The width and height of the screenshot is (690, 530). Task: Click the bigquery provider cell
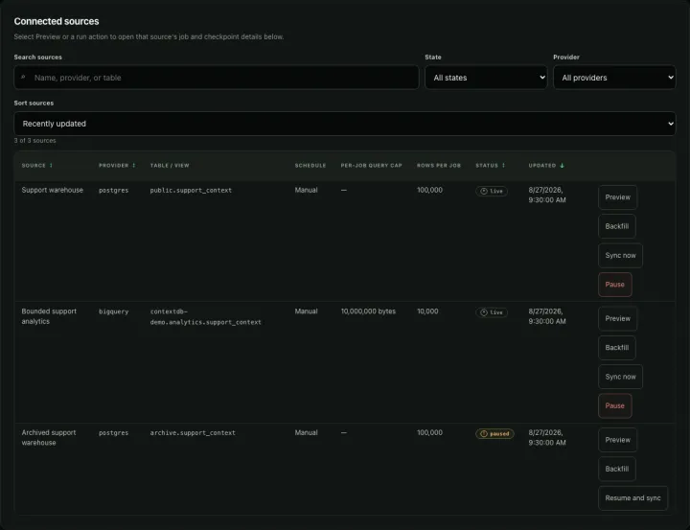point(113,311)
